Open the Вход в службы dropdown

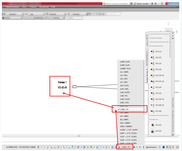(x=142, y=4)
